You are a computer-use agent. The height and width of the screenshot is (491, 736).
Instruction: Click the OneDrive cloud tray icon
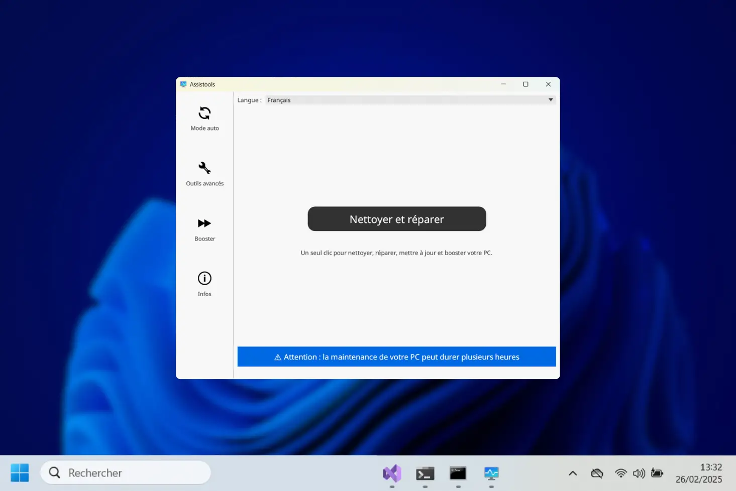(597, 473)
